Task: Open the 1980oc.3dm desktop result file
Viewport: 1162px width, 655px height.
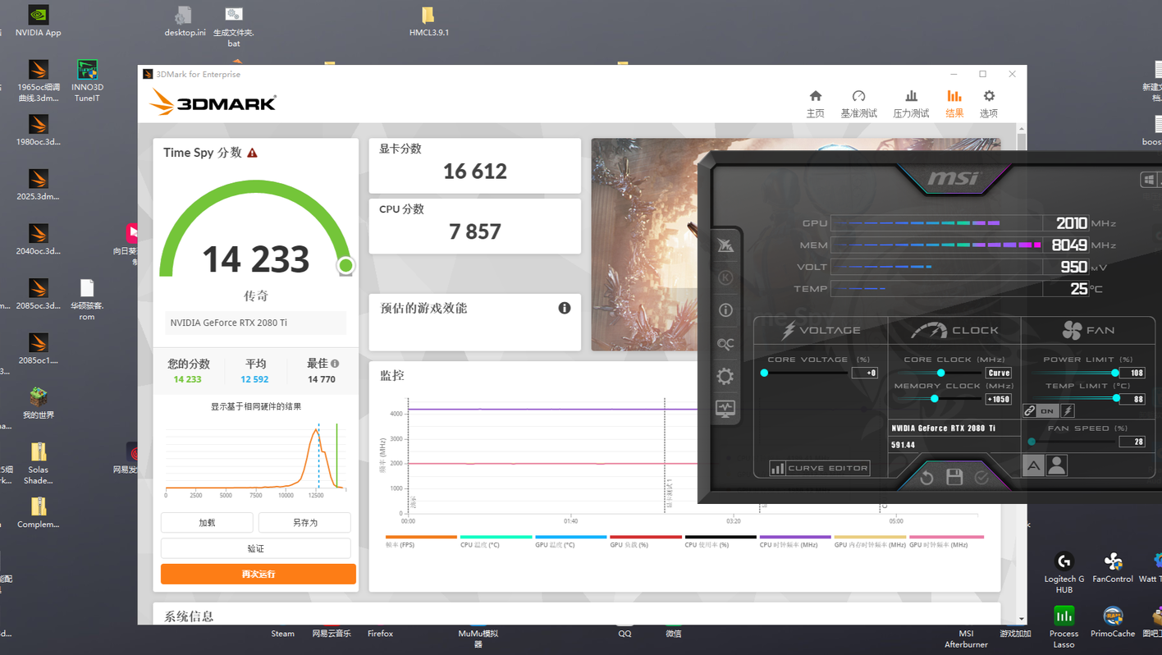Action: [x=38, y=130]
